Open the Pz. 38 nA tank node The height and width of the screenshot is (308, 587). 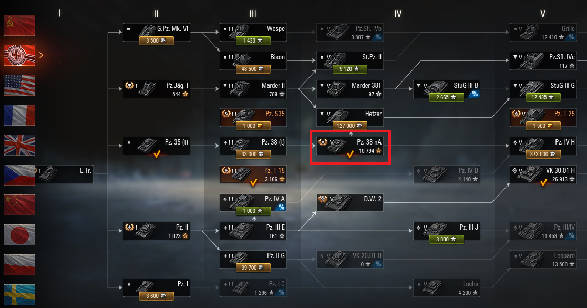point(350,146)
